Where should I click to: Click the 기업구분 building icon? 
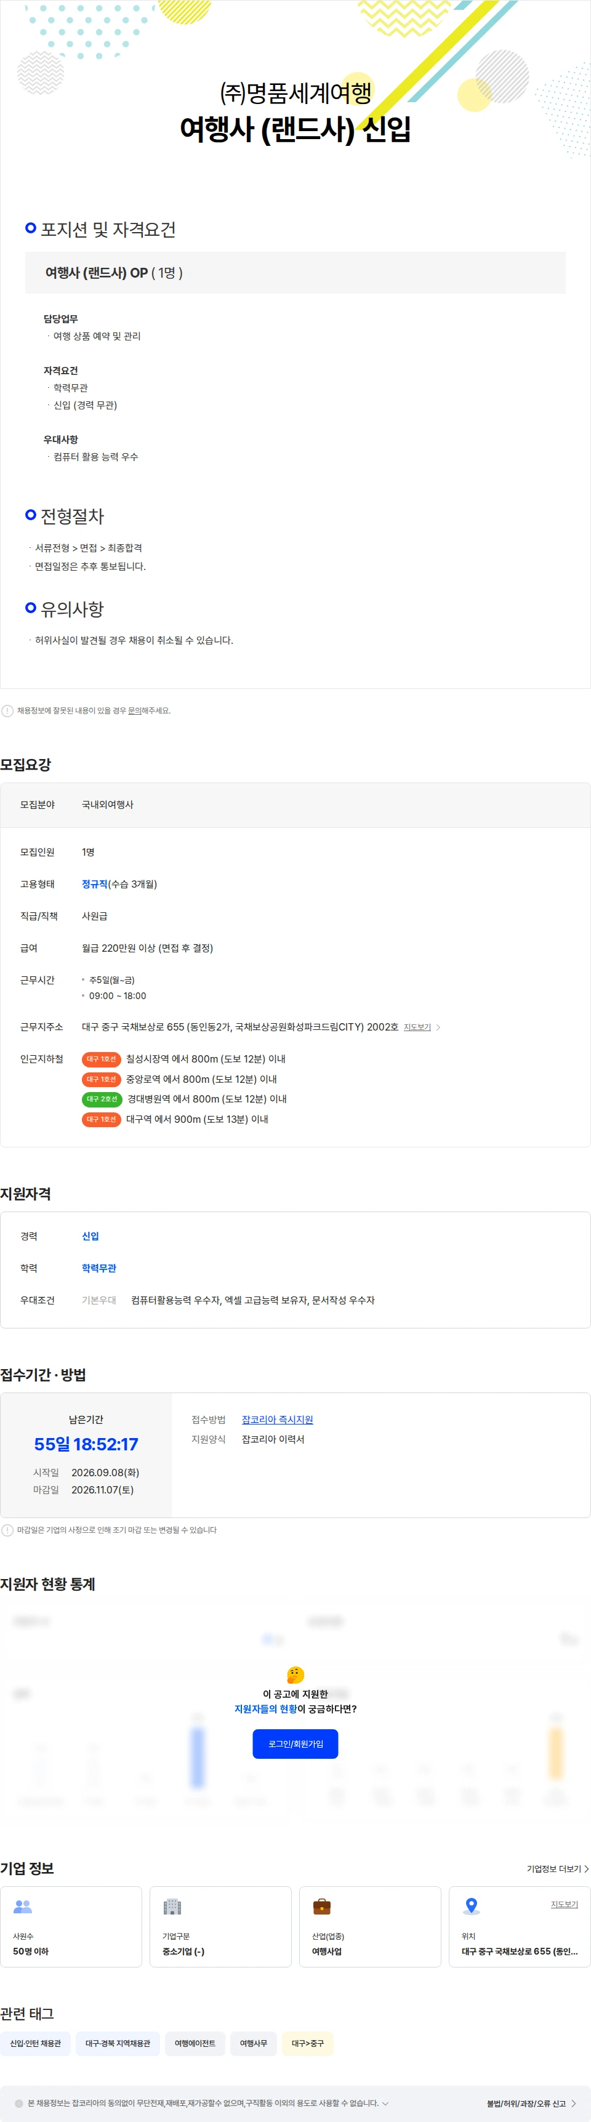coord(172,1906)
